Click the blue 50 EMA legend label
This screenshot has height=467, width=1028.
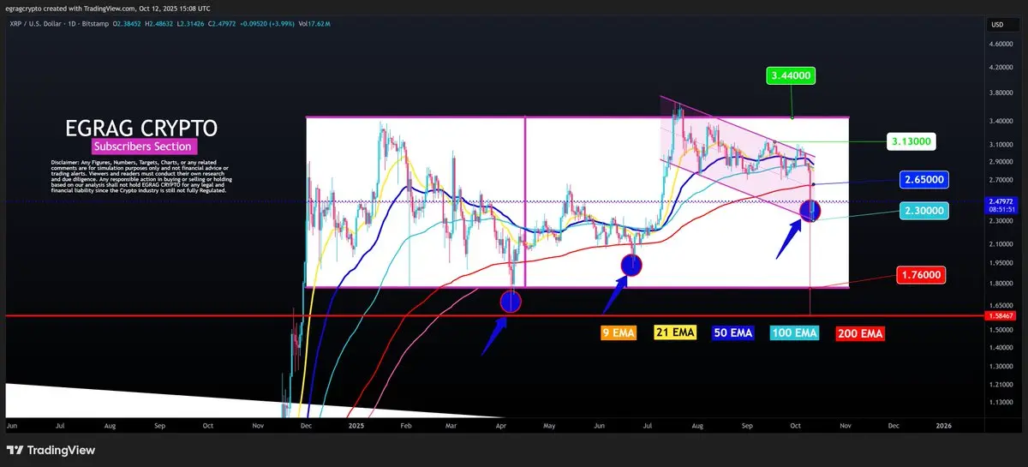point(732,332)
